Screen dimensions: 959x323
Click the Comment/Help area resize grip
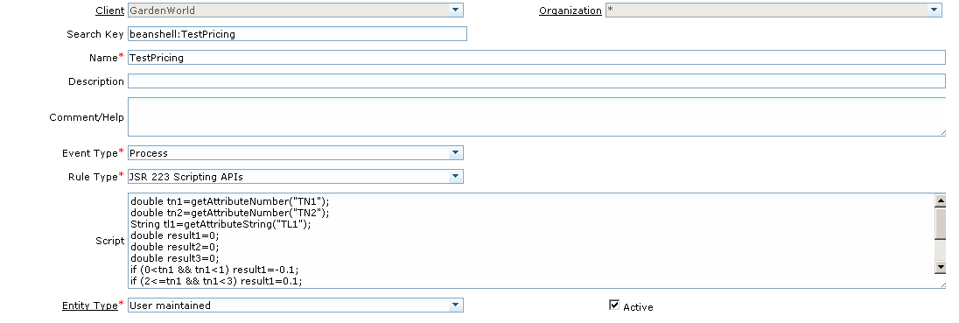pos(941,132)
